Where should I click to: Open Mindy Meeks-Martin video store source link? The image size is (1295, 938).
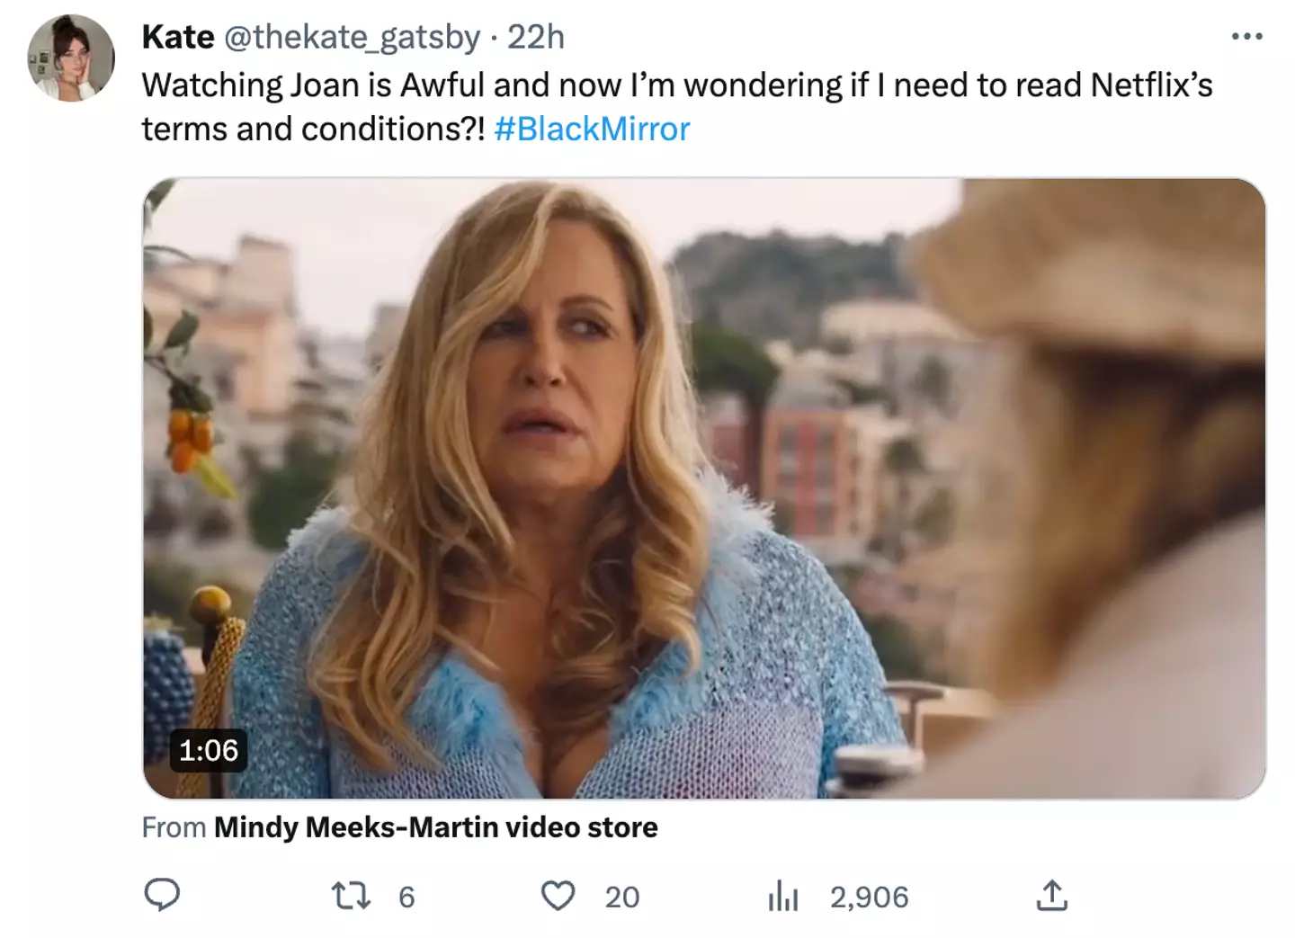(435, 827)
